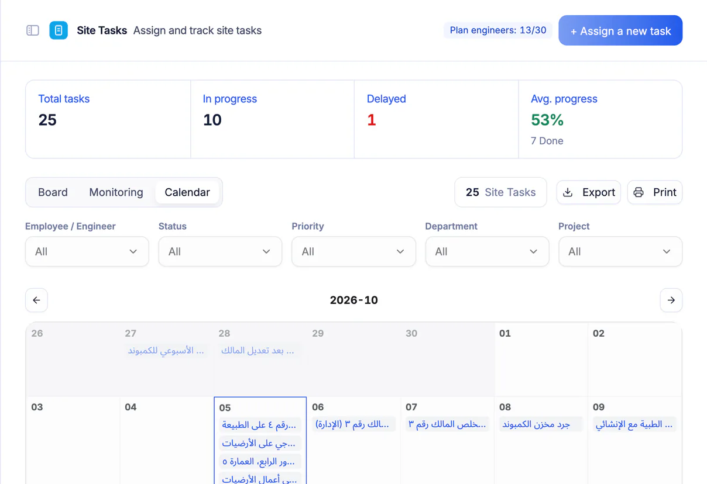
Task: Open the task on day 06
Action: (x=353, y=424)
